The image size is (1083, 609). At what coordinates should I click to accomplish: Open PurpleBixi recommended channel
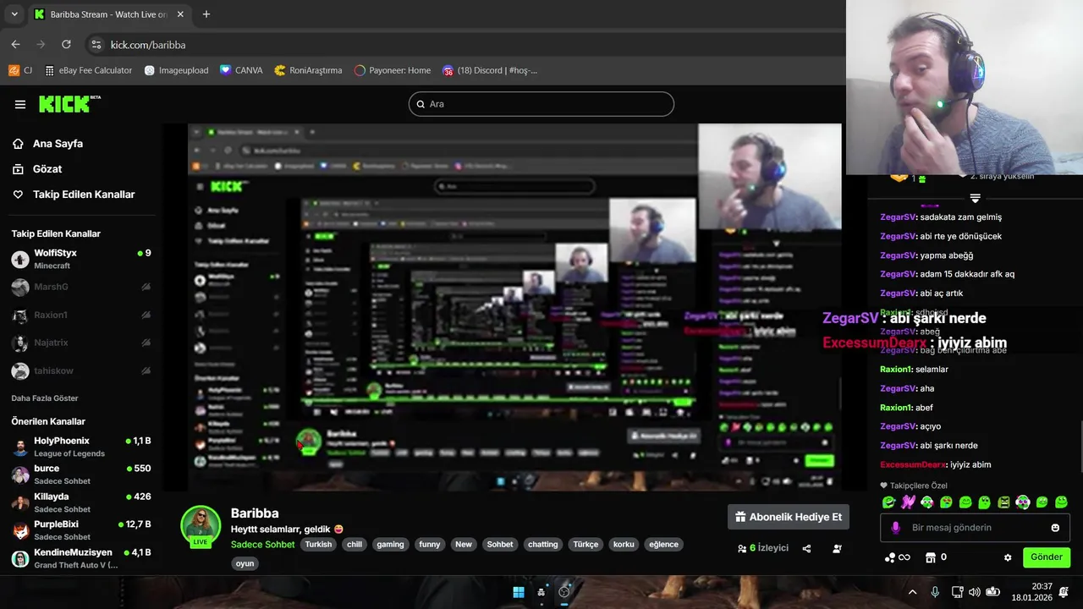[x=81, y=530]
